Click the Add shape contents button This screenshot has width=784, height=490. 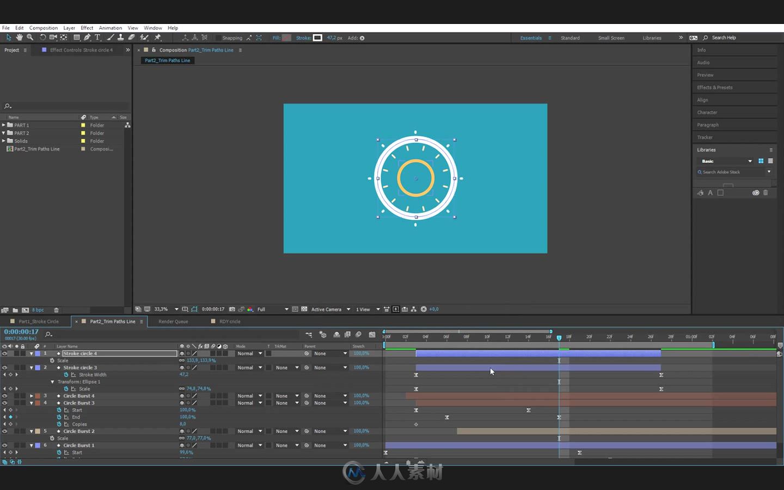pyautogui.click(x=362, y=38)
